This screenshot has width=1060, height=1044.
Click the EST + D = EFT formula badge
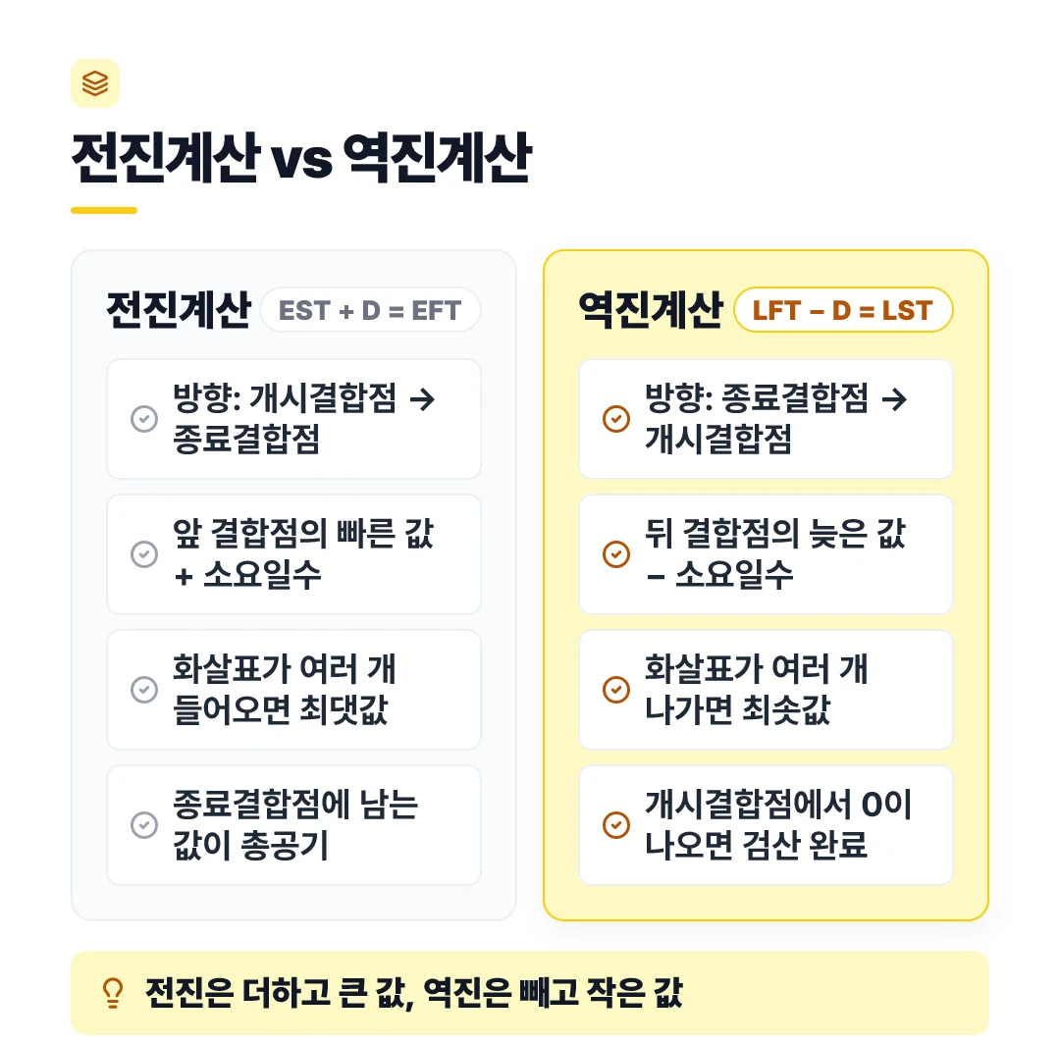[370, 310]
